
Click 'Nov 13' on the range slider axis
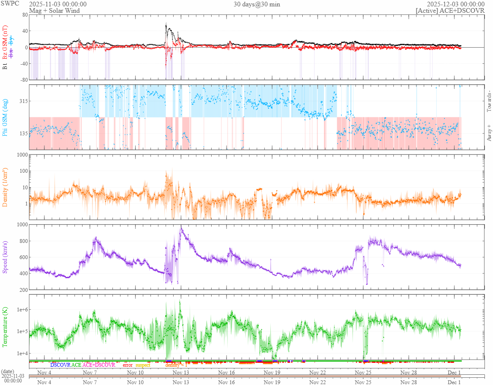pyautogui.click(x=181, y=382)
